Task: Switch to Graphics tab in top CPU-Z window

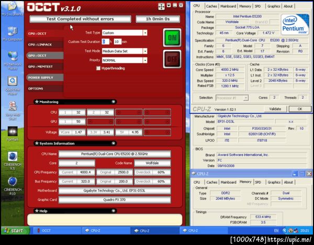Action: point(274,6)
